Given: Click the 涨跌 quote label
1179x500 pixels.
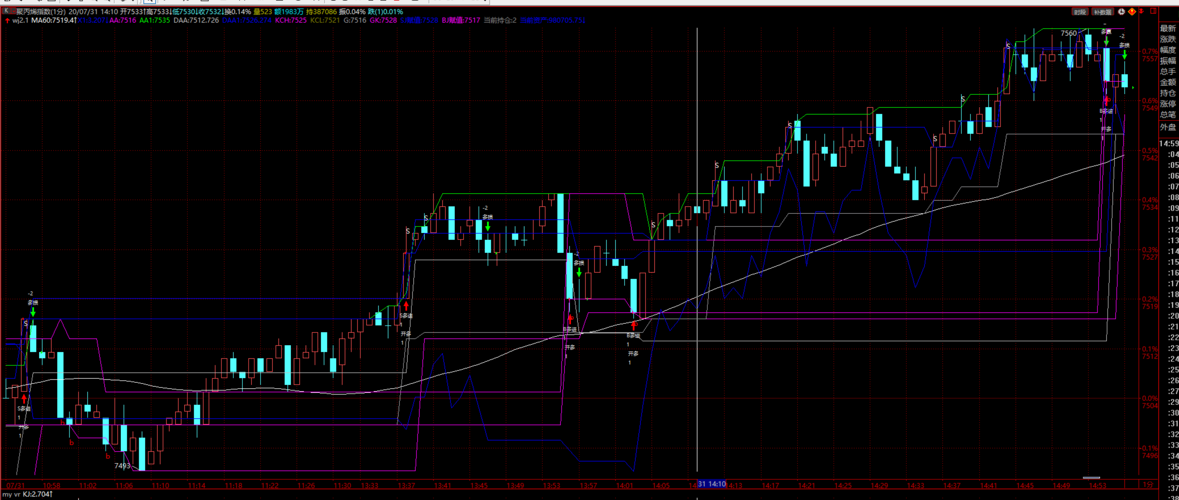Looking at the screenshot, I should point(1168,39).
